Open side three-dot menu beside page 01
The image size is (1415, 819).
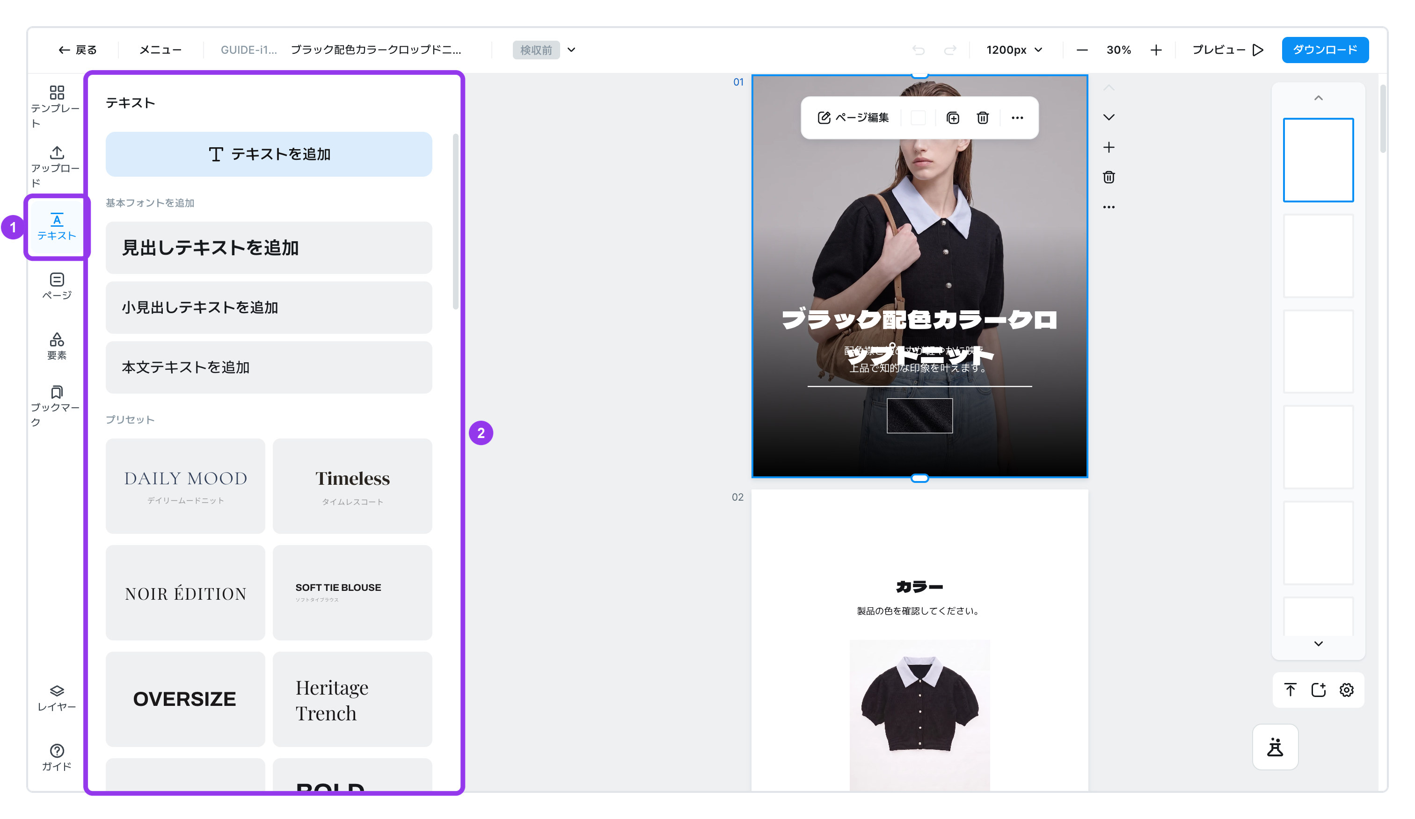[1109, 207]
